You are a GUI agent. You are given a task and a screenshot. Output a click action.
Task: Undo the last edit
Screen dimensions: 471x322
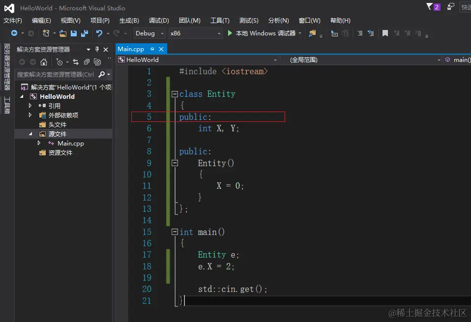coord(99,33)
